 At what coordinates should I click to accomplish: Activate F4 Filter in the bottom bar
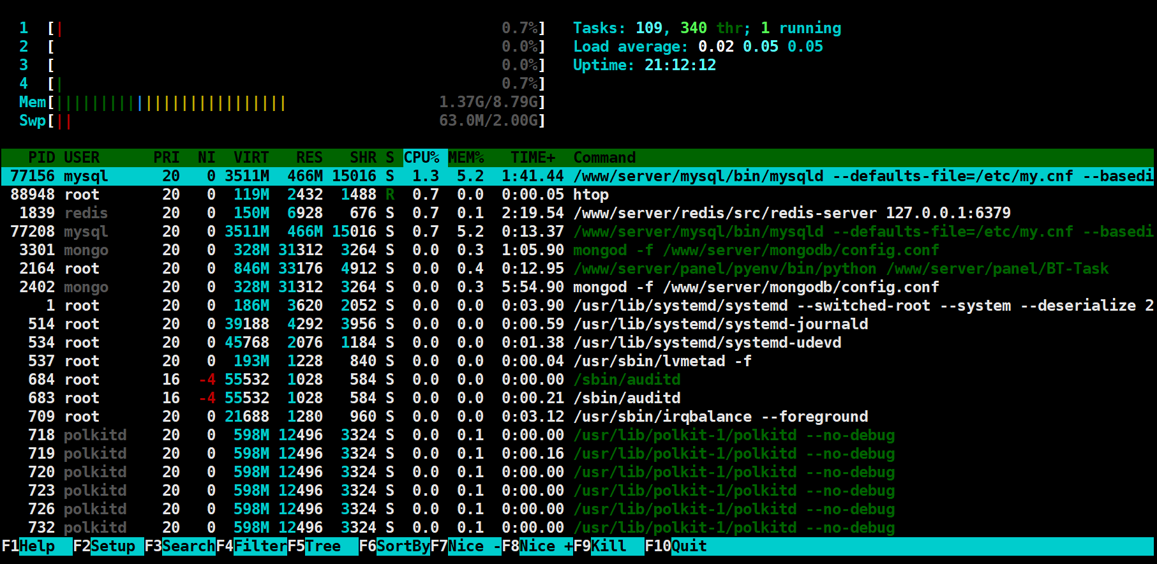point(251,546)
